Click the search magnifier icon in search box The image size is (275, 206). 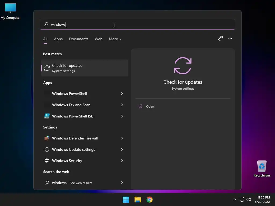(x=46, y=24)
